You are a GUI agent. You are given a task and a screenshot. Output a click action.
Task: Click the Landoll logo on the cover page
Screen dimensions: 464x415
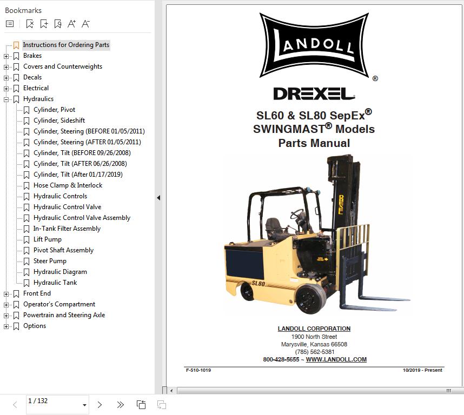[314, 45]
